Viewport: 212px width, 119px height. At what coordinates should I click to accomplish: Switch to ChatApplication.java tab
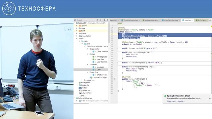(131, 20)
